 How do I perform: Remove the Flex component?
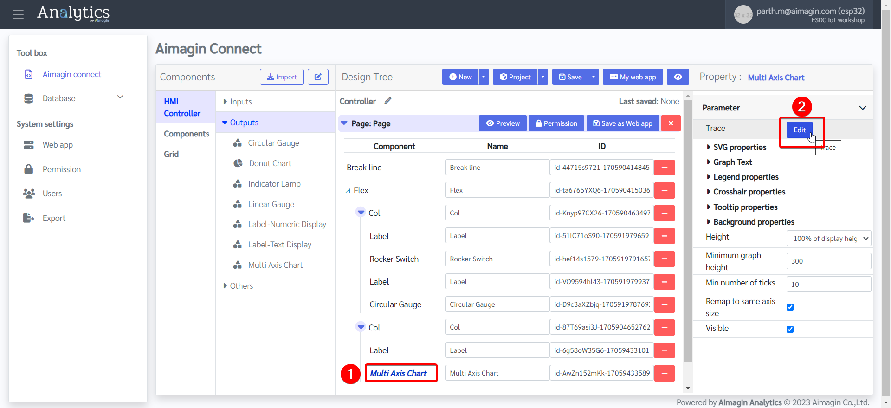pyautogui.click(x=665, y=190)
